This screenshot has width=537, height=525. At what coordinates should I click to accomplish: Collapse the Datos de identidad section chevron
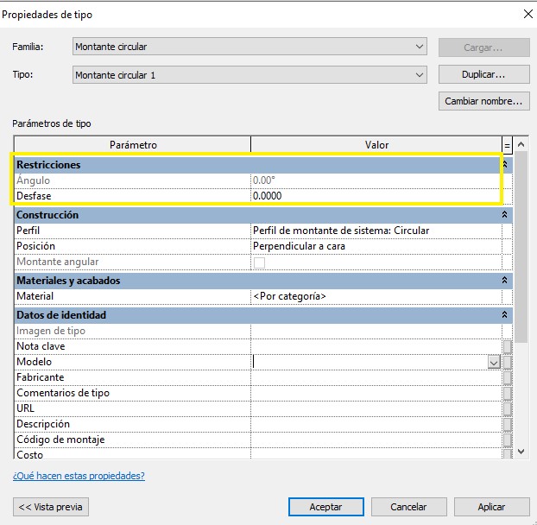[x=505, y=315]
